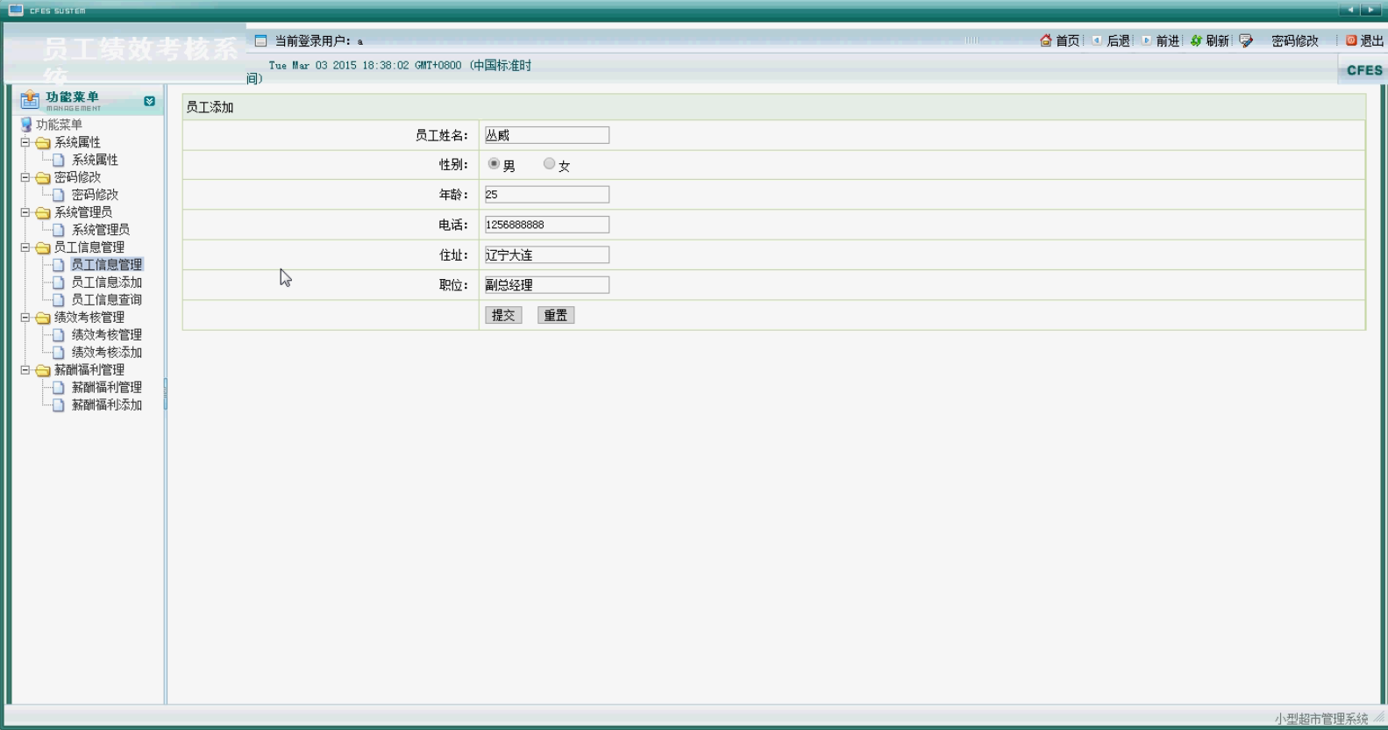This screenshot has width=1388, height=730.
Task: Click the 年龄 input field
Action: [x=547, y=195]
